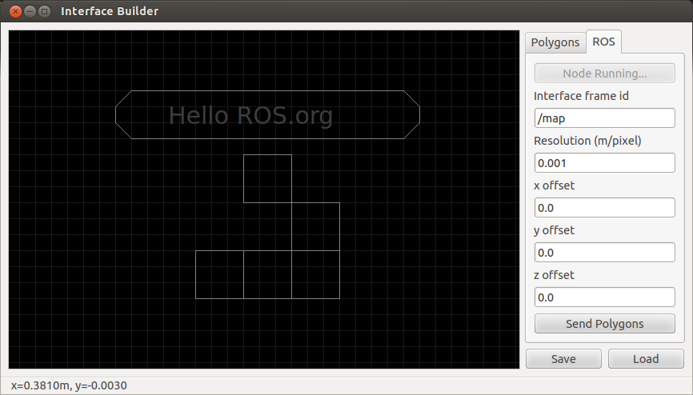Close the Interface Builder window
693x395 pixels.
(x=15, y=11)
